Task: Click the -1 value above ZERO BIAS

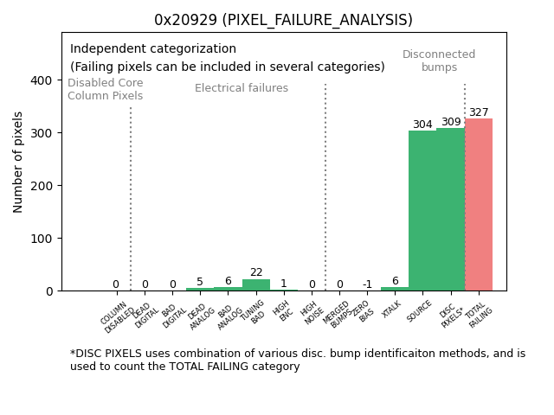Action: [367, 284]
